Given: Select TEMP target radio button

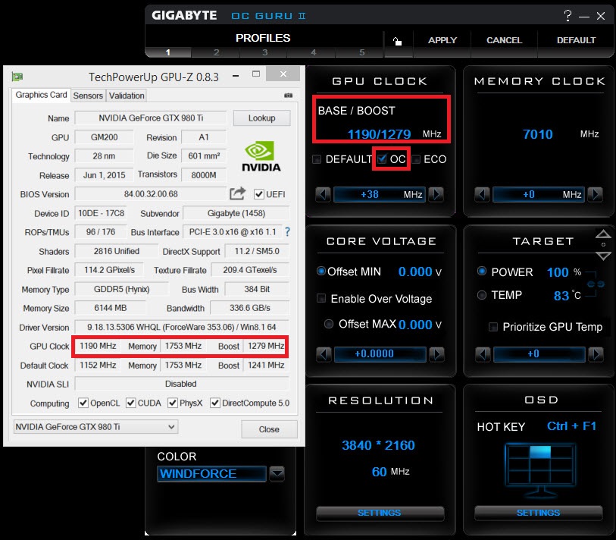Looking at the screenshot, I should [x=482, y=295].
